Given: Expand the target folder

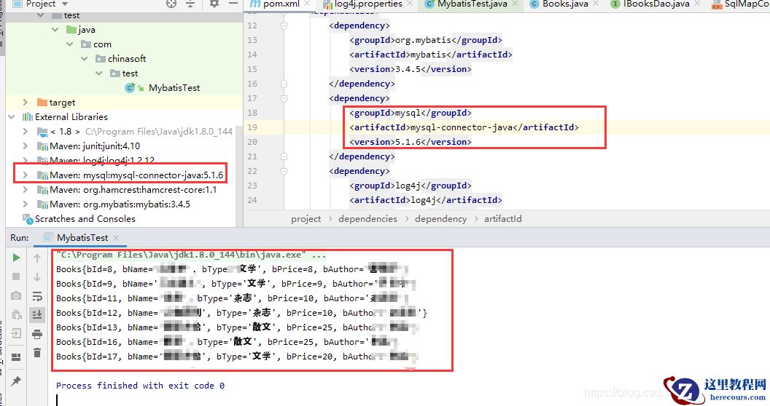Looking at the screenshot, I should coord(26,103).
